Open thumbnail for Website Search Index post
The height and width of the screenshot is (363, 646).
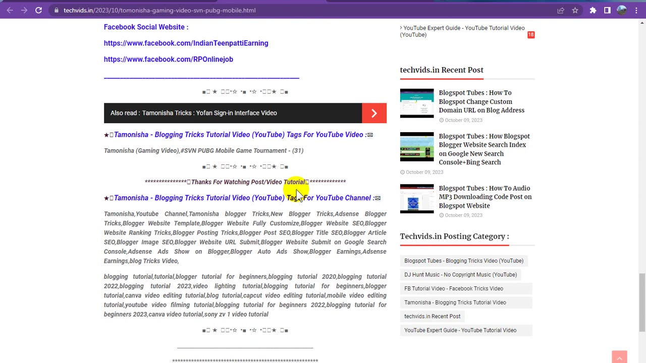tap(417, 147)
